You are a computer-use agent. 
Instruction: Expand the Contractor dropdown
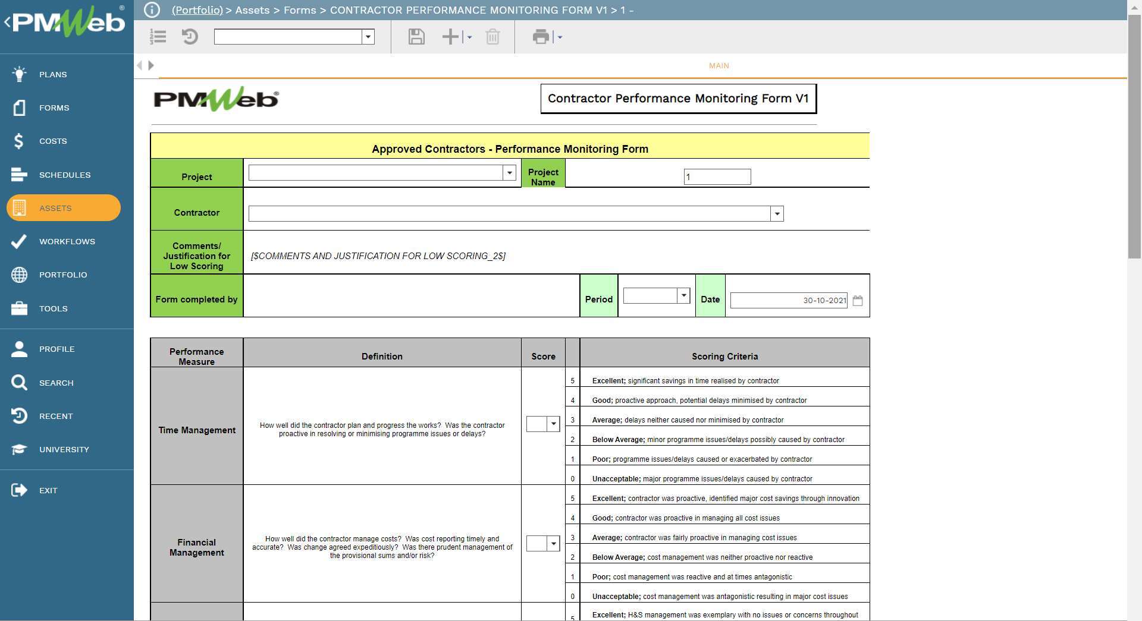pos(776,213)
